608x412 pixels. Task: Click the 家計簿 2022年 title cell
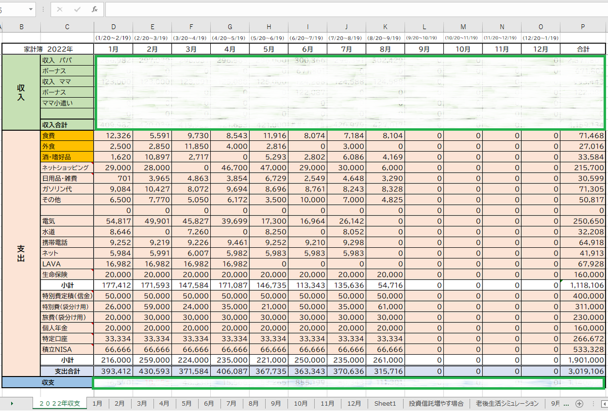(48, 49)
